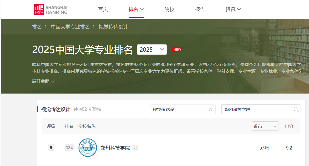309x166 pixels.
Task: Favorite 郑州科技学院 with the heart icon
Action: pyautogui.click(x=135, y=148)
